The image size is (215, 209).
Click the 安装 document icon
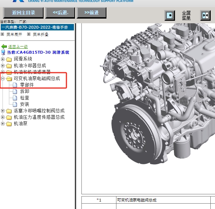point(15,104)
